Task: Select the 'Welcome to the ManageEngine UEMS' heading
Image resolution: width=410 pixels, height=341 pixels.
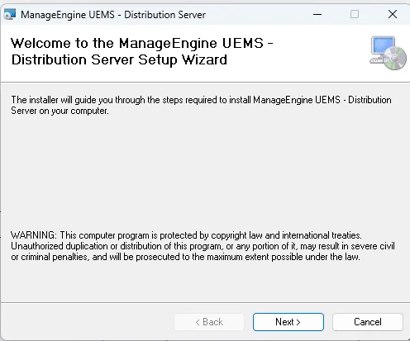Action: click(x=142, y=51)
